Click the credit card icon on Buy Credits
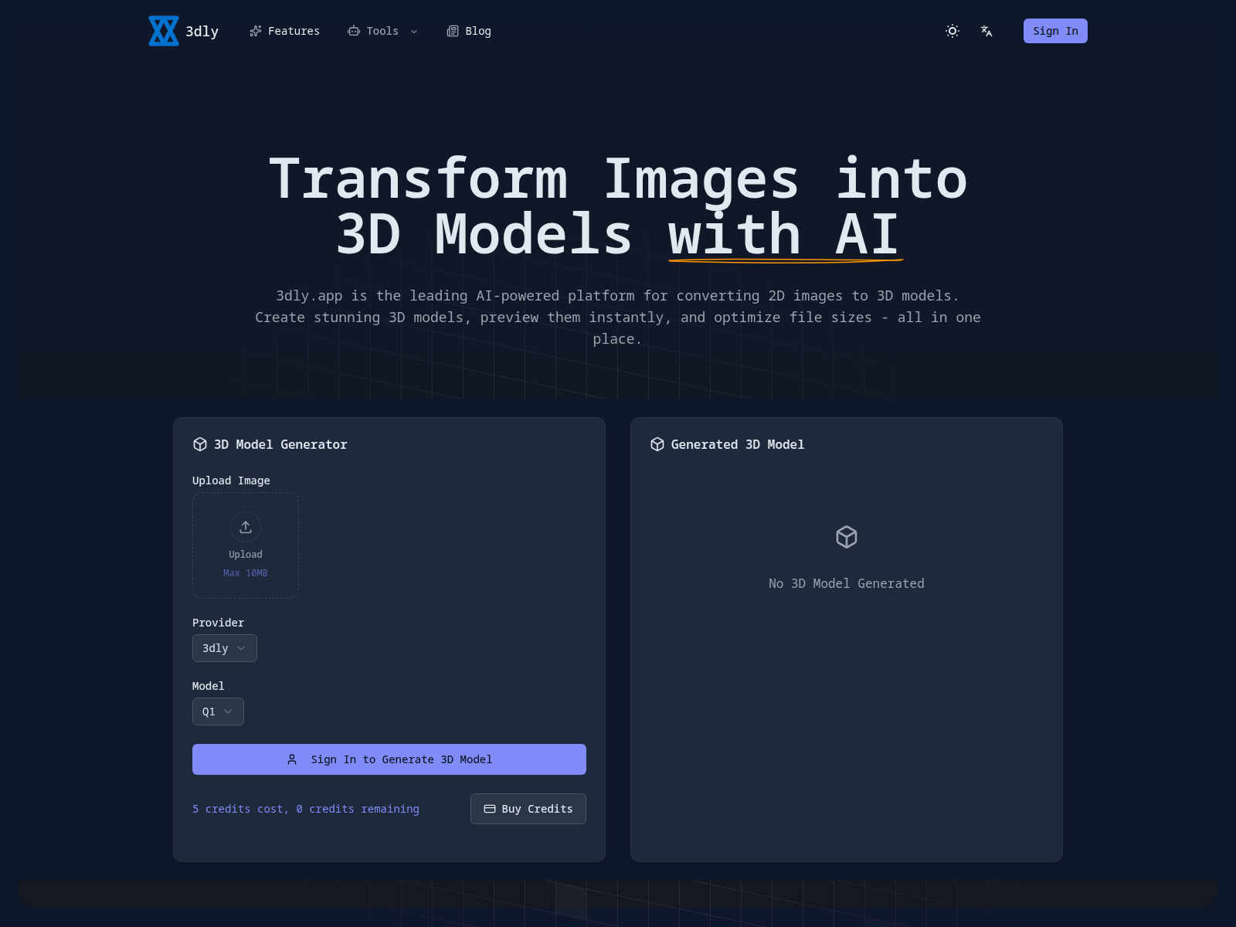The width and height of the screenshot is (1236, 927). [x=490, y=809]
